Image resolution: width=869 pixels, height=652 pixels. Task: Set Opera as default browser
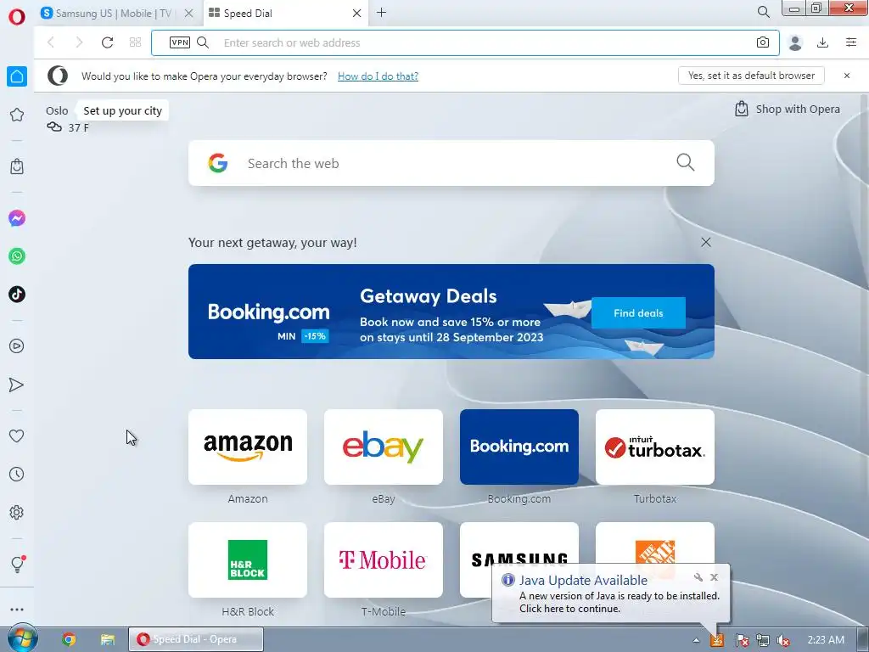tap(751, 76)
